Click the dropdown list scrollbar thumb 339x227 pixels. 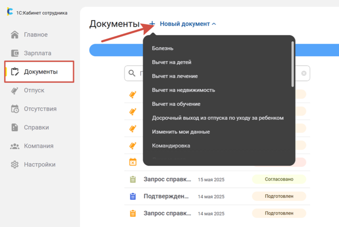tap(293, 64)
